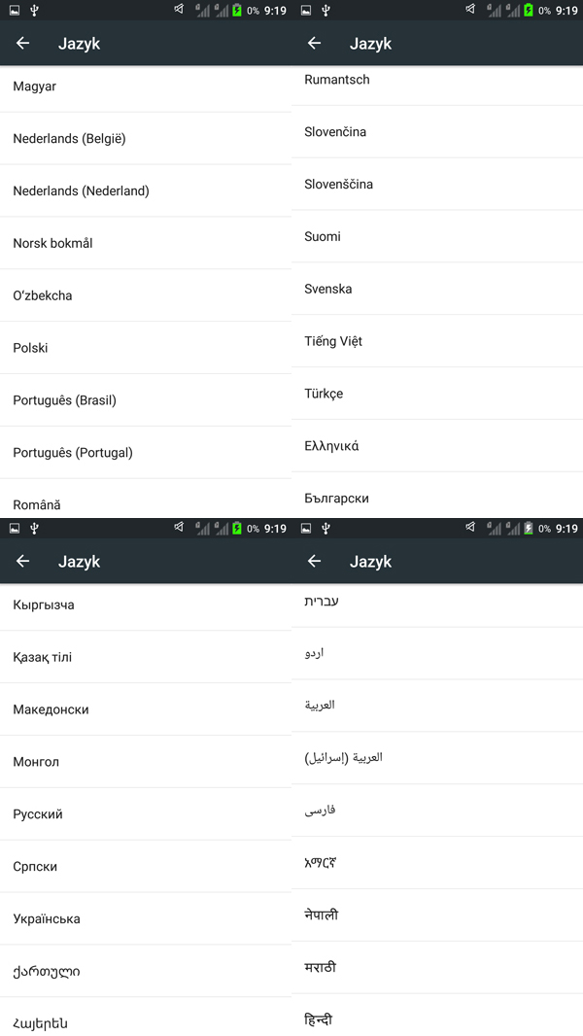This screenshot has height=1036, width=583.
Task: Select Українська from the list
Action: (x=145, y=919)
